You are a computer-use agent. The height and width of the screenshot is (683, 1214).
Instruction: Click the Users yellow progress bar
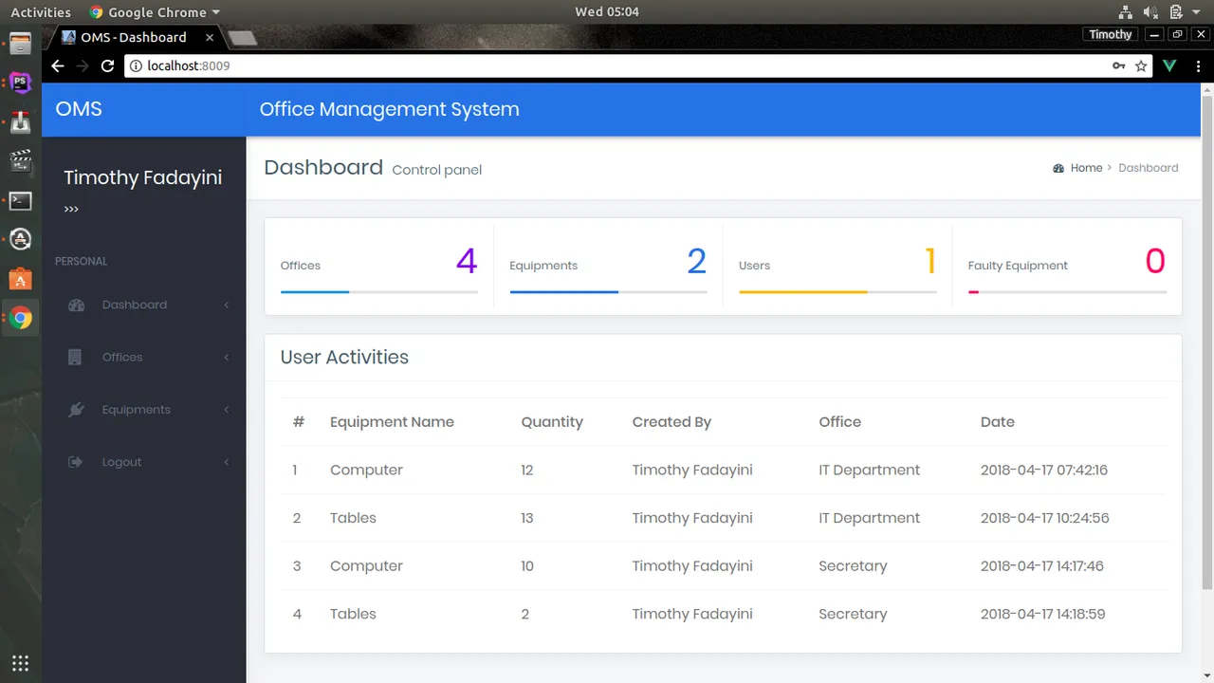[x=803, y=292]
